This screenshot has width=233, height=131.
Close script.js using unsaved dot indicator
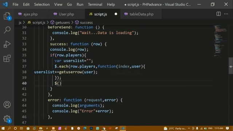[x=116, y=14]
